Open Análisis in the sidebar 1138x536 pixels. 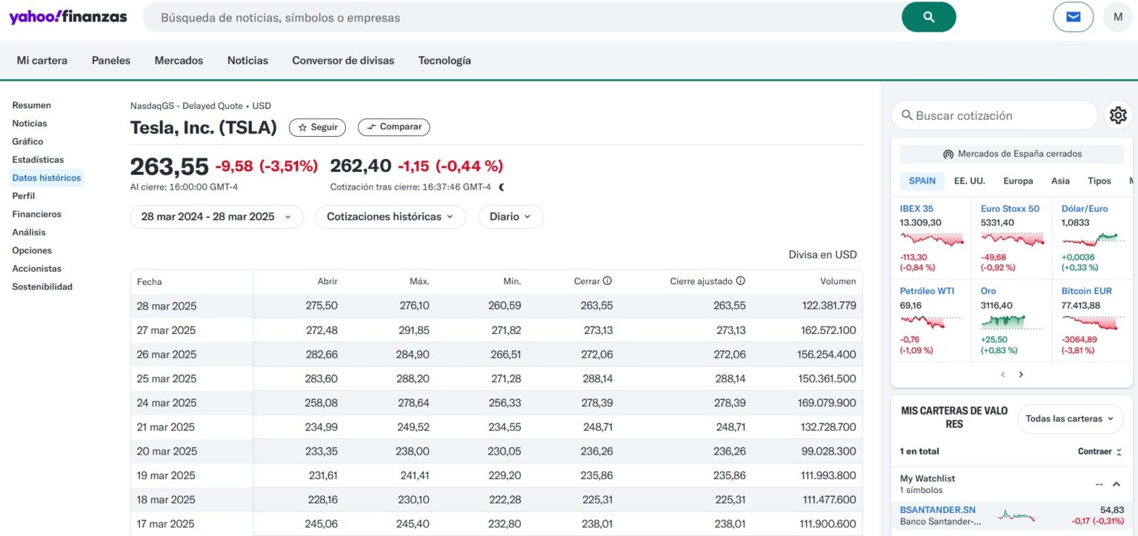point(29,232)
